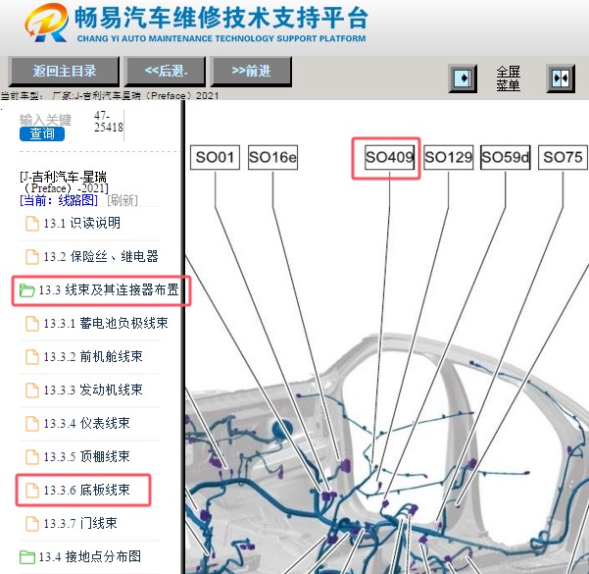Collapse the 13.3 线束及其连接器布置 folder

pyautogui.click(x=27, y=290)
